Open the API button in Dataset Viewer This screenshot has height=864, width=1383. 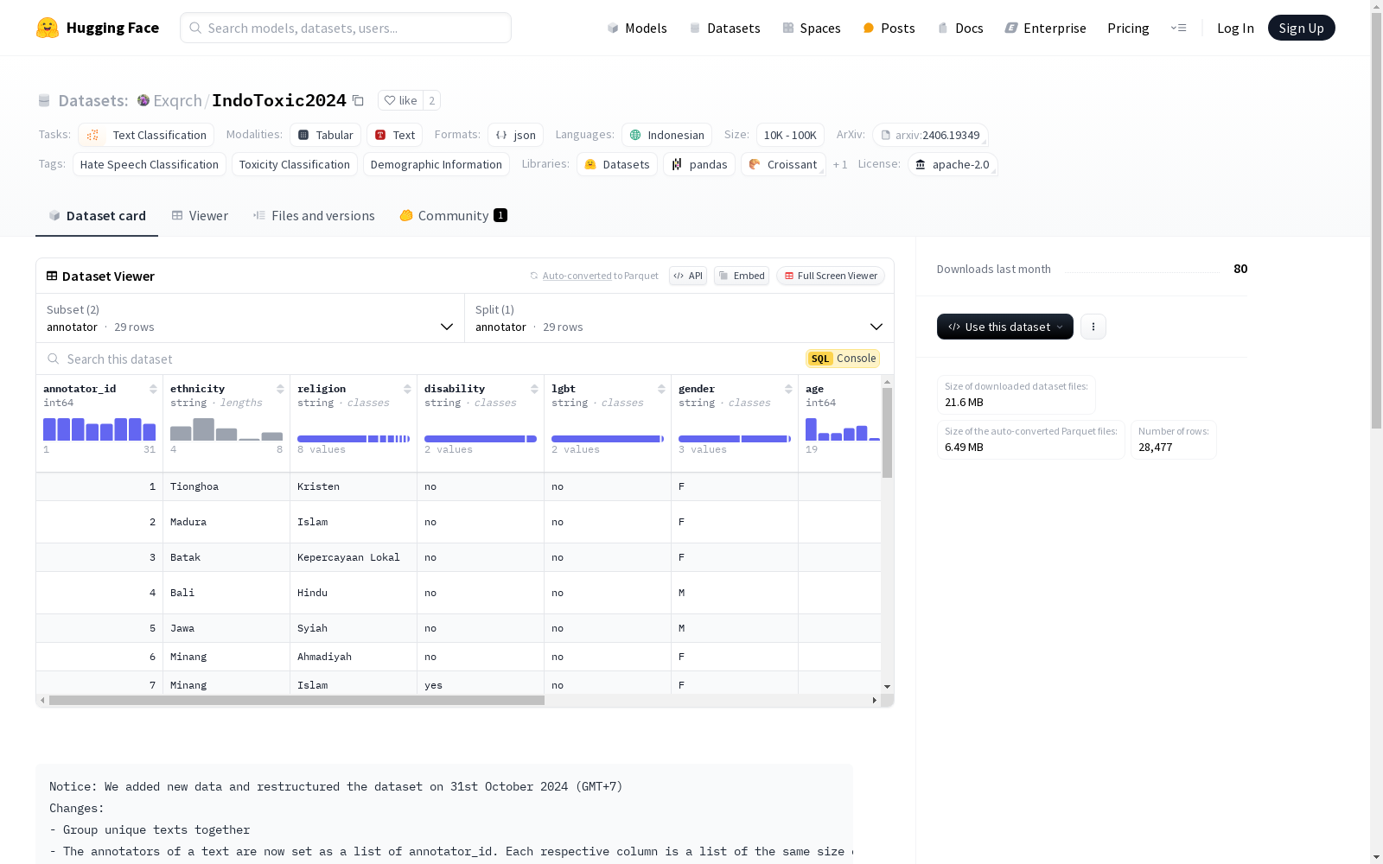click(x=688, y=276)
